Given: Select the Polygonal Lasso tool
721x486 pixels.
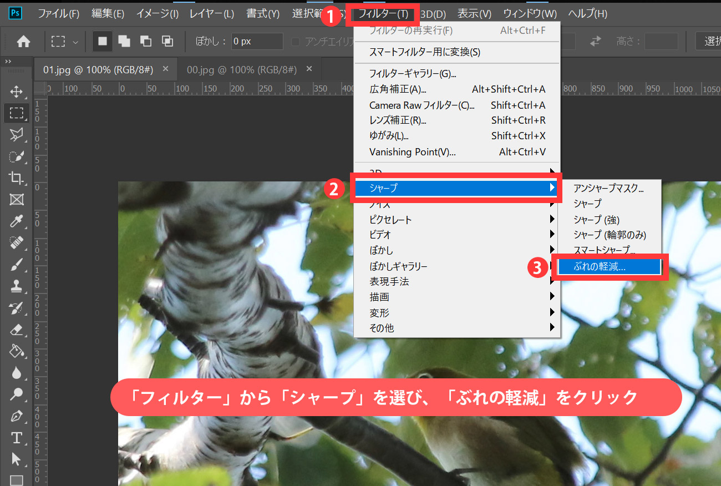Looking at the screenshot, I should (16, 135).
